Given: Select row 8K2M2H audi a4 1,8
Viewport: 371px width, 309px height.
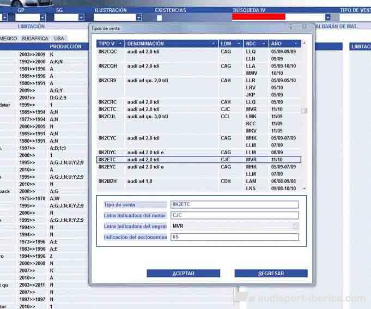Looking at the screenshot, I should click(x=198, y=181).
